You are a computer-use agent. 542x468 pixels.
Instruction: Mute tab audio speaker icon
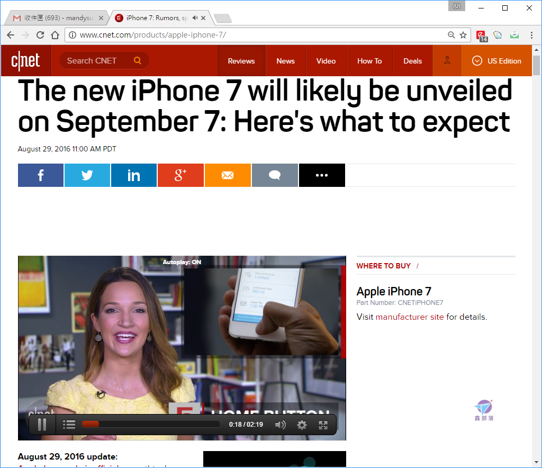click(x=195, y=17)
